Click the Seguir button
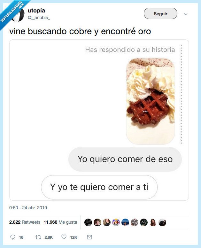201x248 pixels. [160, 14]
